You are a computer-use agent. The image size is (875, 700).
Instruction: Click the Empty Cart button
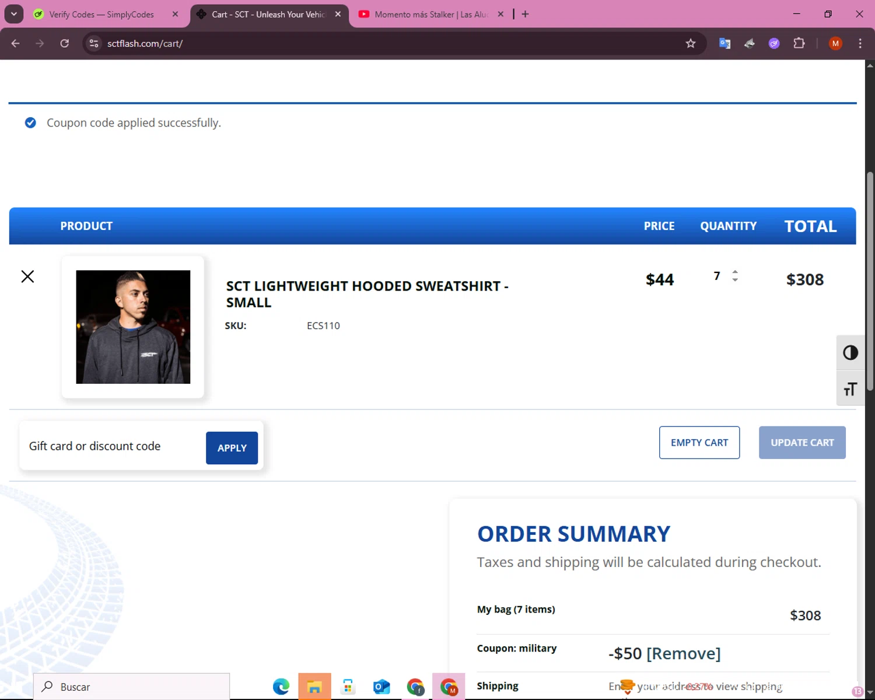coord(699,443)
